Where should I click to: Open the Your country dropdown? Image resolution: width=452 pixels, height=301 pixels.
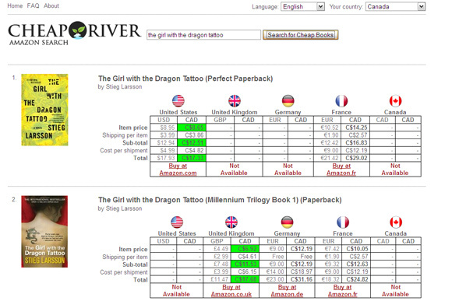pyautogui.click(x=395, y=7)
